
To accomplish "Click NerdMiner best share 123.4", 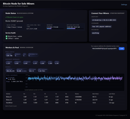I will tap(94, 103).
